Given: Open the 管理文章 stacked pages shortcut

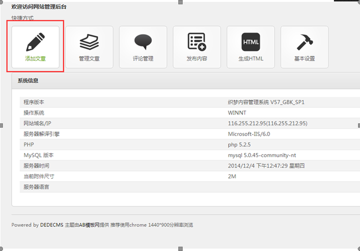Looking at the screenshot, I should (x=89, y=47).
